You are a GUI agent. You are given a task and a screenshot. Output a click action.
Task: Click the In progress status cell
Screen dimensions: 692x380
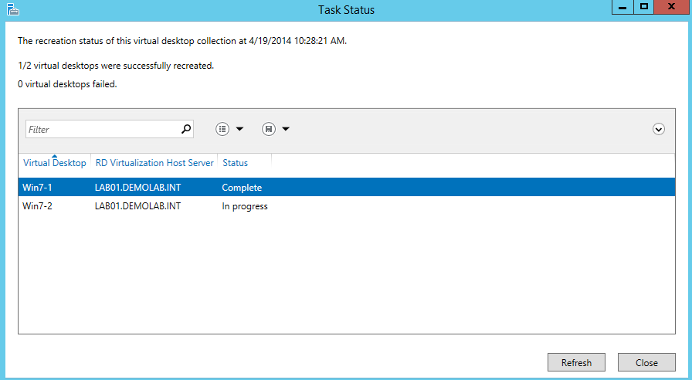(x=245, y=206)
